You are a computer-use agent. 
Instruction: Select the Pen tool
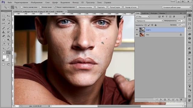point(3,44)
